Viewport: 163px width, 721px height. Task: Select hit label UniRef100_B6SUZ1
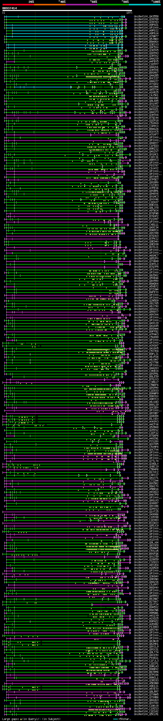(x=146, y=109)
